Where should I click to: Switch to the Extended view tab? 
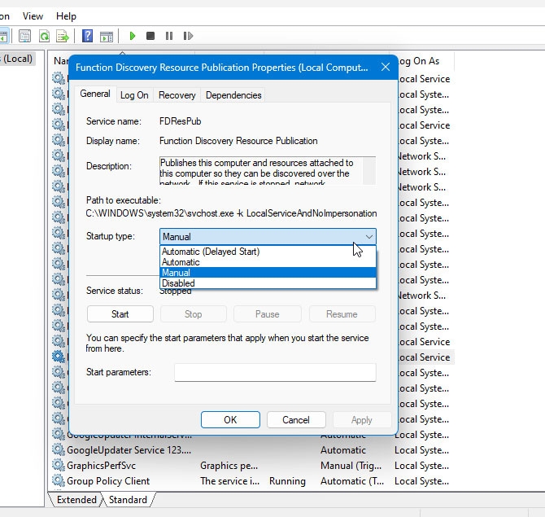click(76, 500)
